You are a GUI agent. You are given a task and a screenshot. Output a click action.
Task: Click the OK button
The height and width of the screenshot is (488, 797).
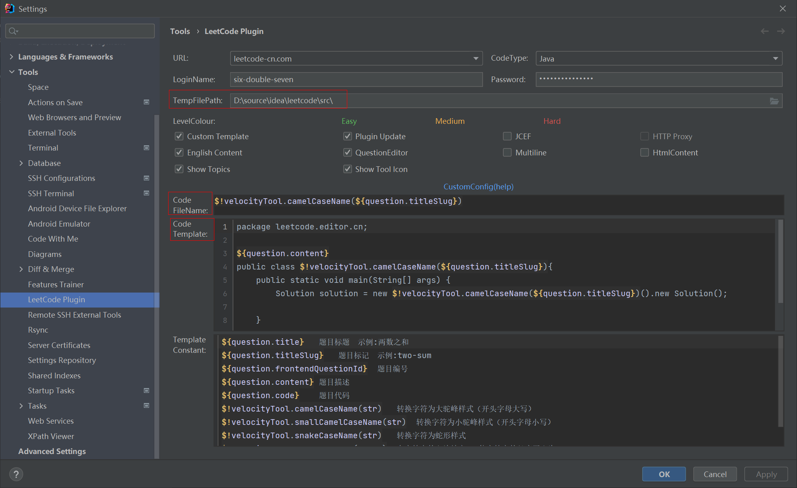(x=664, y=474)
